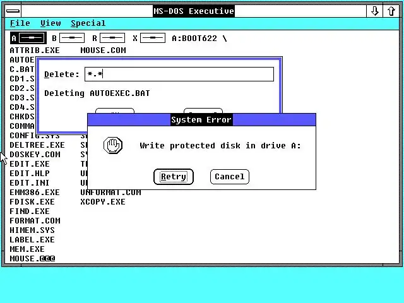Select ATTRIB.EXE in the file list

click(35, 50)
